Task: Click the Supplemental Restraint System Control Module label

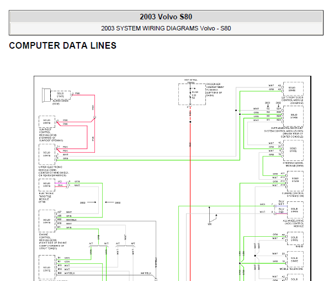Action: click(x=284, y=132)
